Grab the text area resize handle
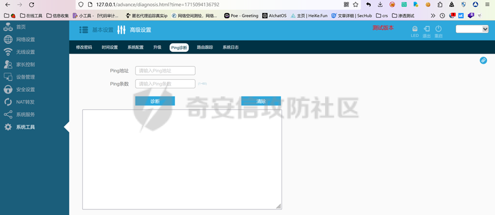Viewport: 495px width, 215px height. (279, 206)
